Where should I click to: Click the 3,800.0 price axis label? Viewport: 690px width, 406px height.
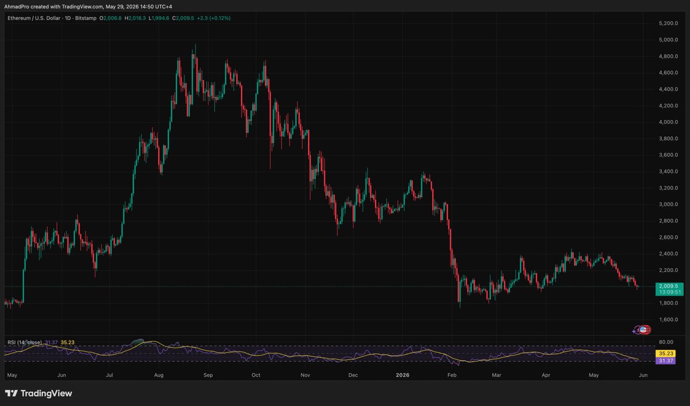point(667,139)
